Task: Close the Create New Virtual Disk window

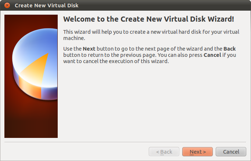Action: pyautogui.click(x=7, y=6)
